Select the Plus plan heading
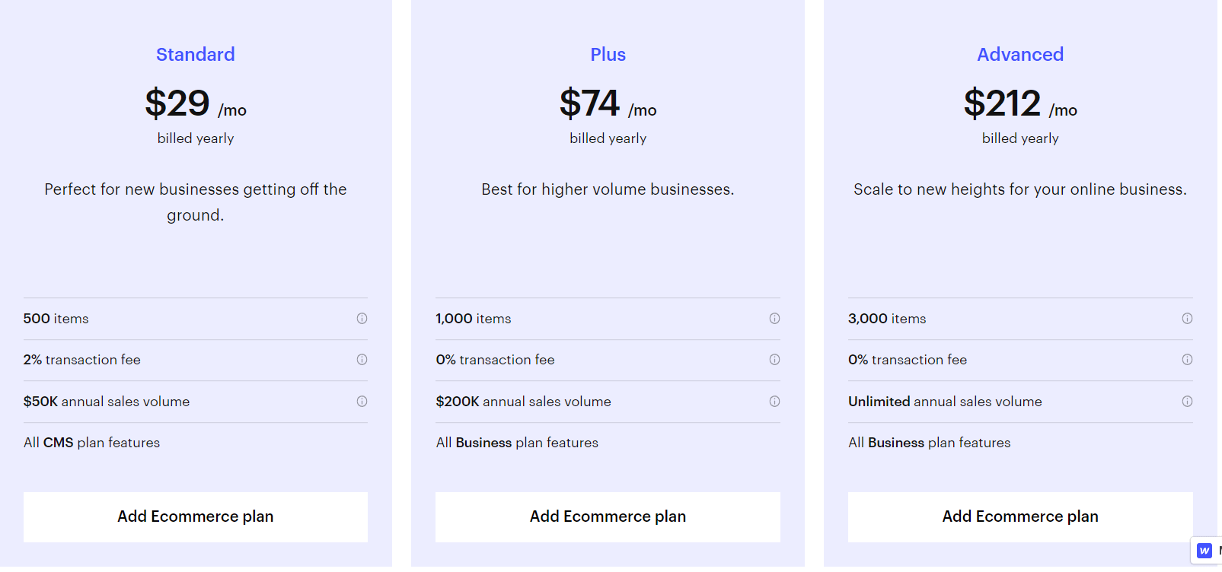1222x572 pixels. tap(608, 54)
